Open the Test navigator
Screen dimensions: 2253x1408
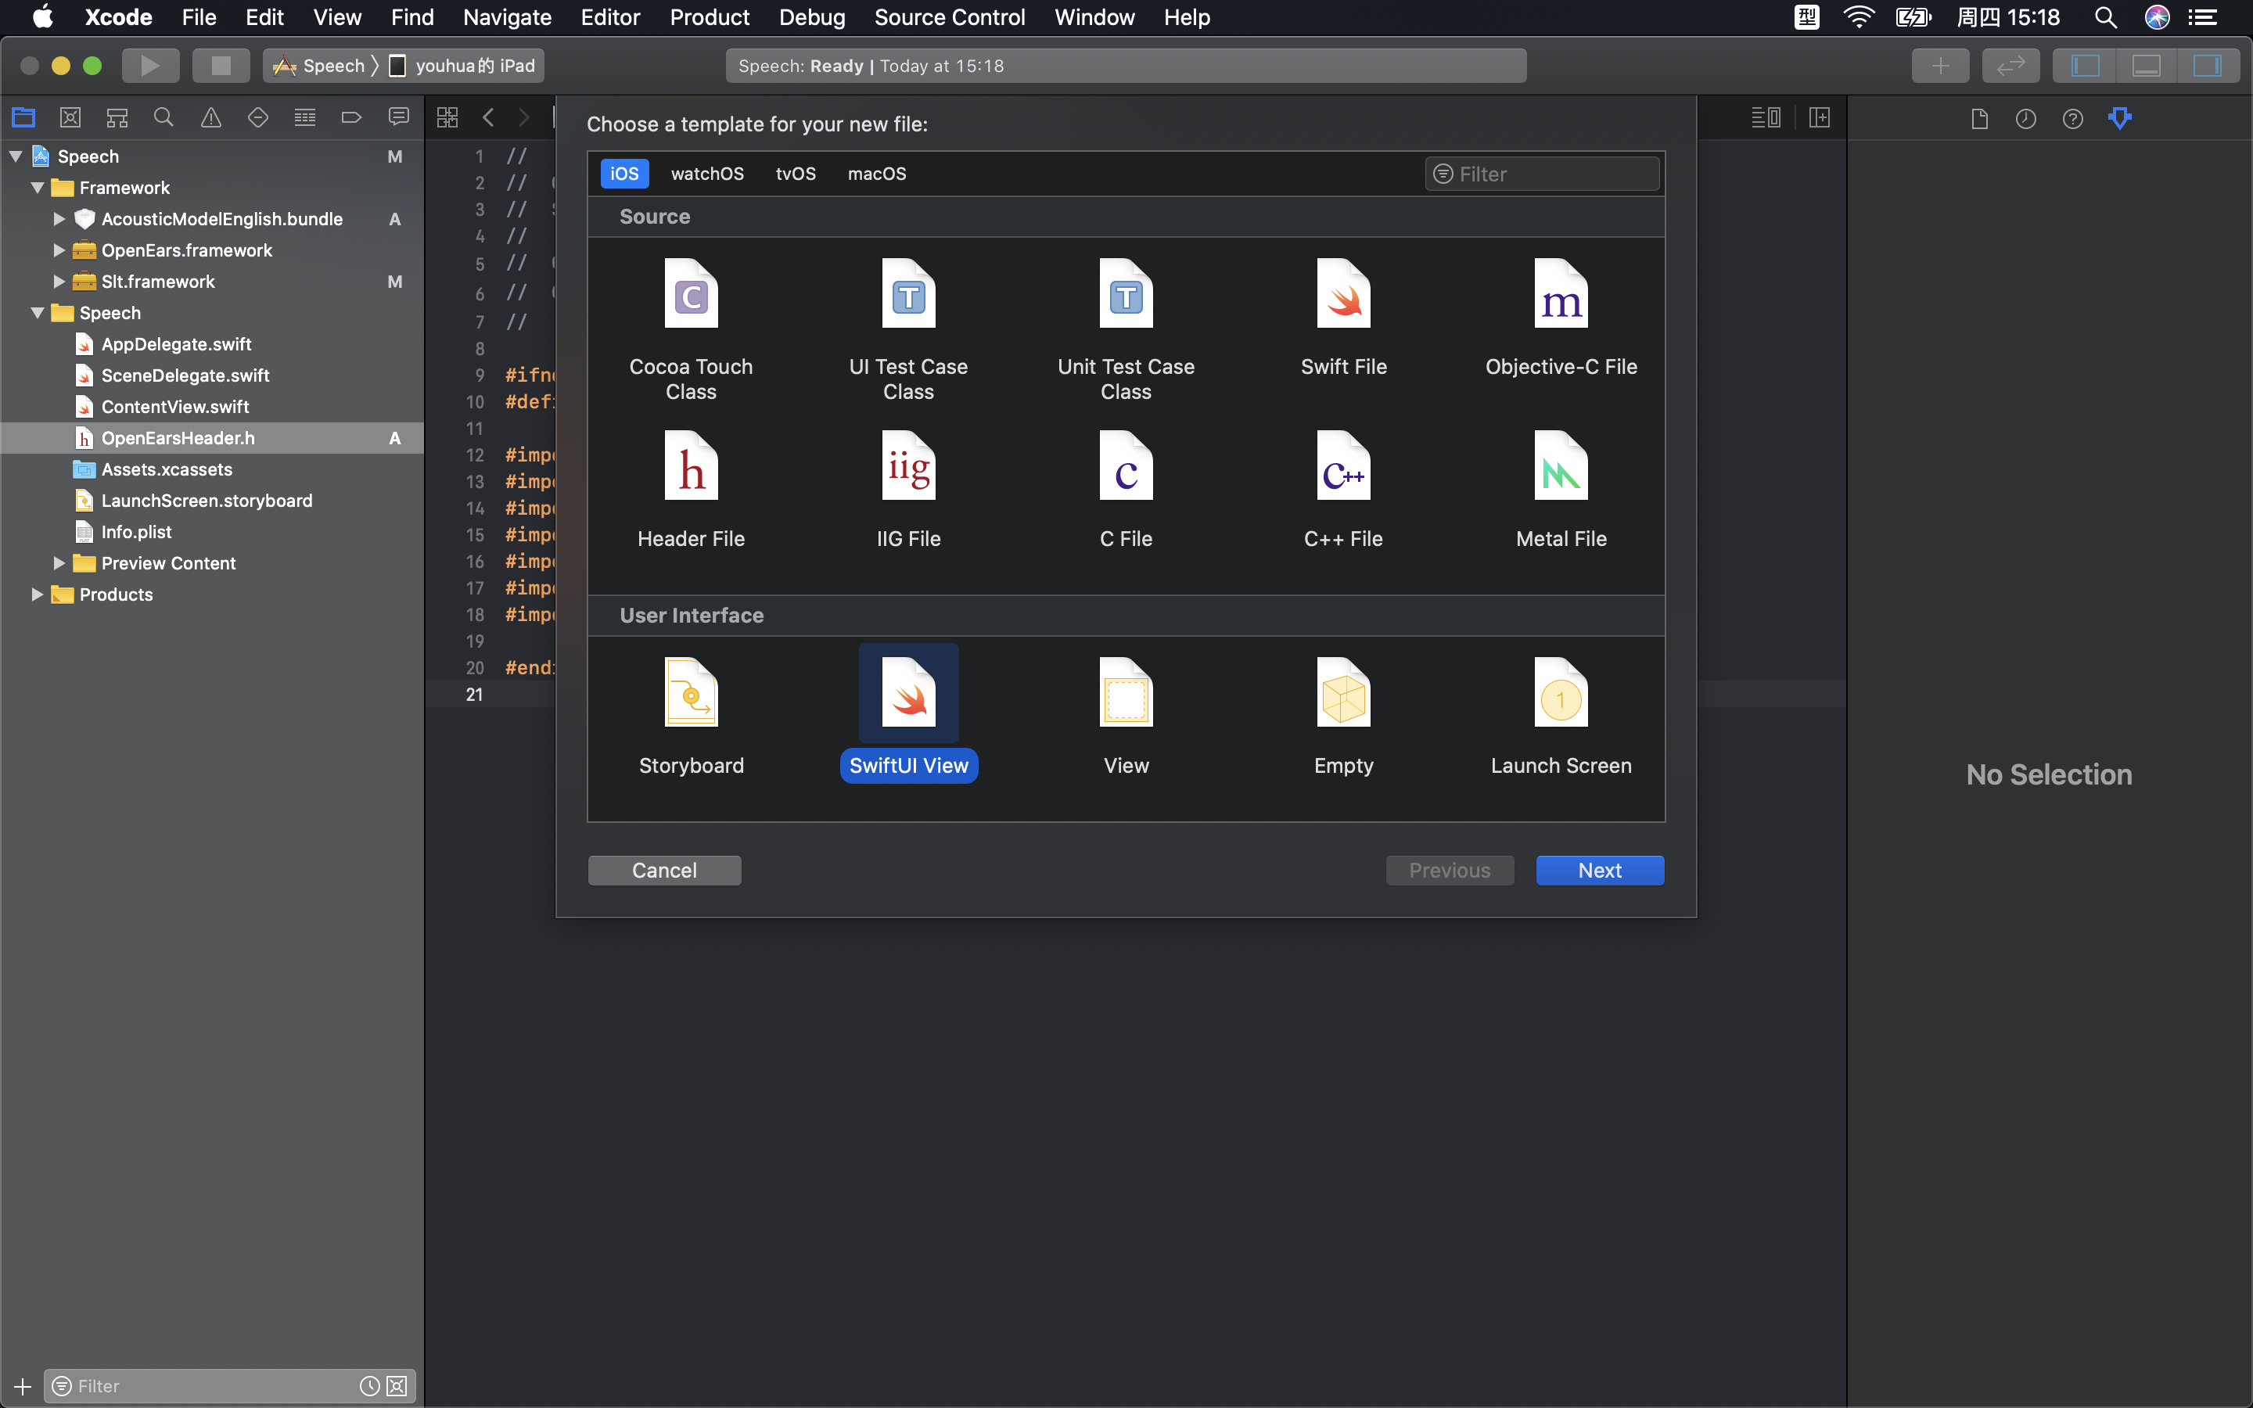tap(258, 117)
